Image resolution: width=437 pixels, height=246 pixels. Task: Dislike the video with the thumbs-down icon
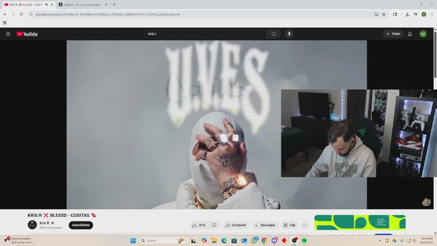pyautogui.click(x=214, y=225)
